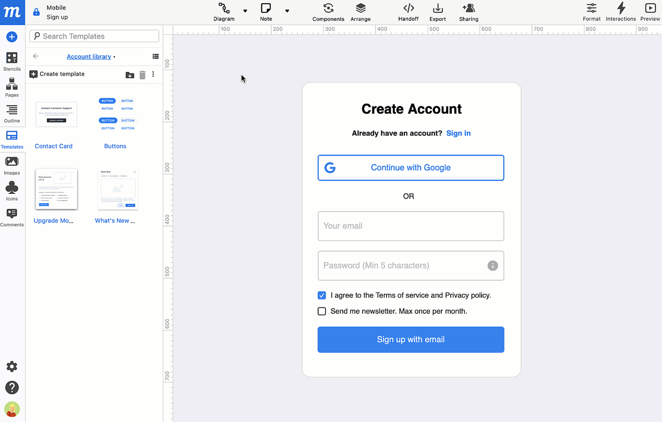662x422 pixels.
Task: Open the Interactions panel
Action: point(620,11)
